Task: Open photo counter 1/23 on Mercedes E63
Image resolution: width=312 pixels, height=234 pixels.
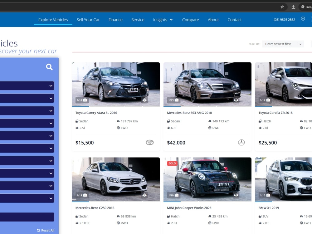Action: coord(173,100)
